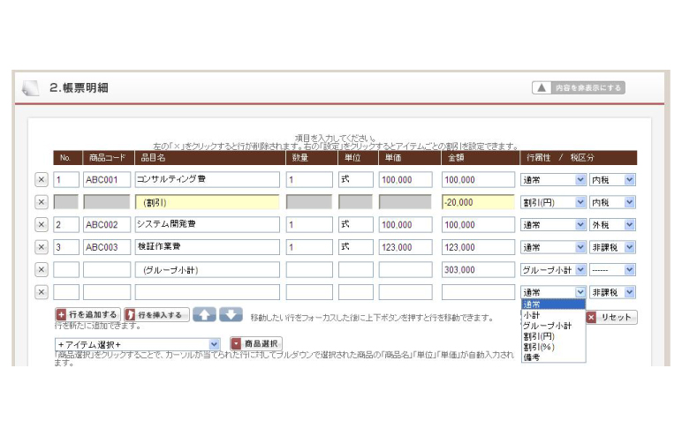
Task: Remove the (割引) discount row via X
Action: coord(42,202)
